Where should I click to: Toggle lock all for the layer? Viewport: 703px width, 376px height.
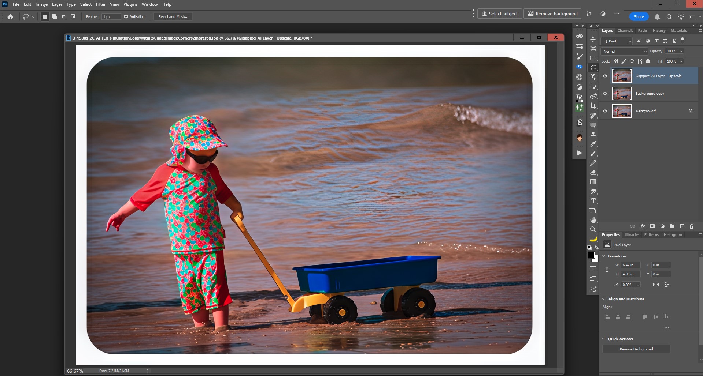[648, 61]
